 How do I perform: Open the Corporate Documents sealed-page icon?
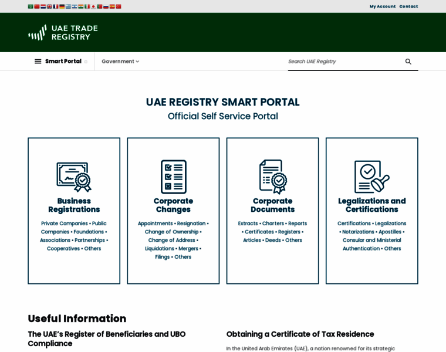click(273, 177)
